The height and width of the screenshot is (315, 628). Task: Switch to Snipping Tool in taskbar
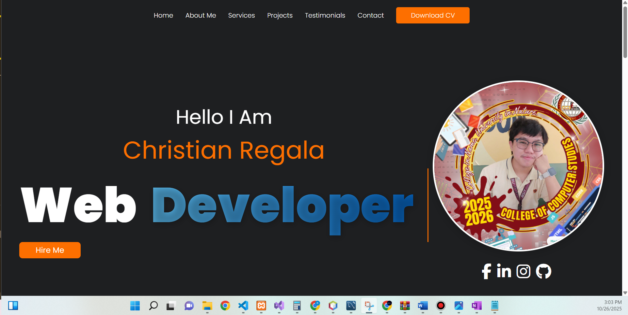pyautogui.click(x=369, y=306)
